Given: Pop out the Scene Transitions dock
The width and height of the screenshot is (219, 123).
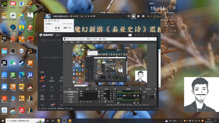Looking at the screenshot, I should click(x=155, y=89).
